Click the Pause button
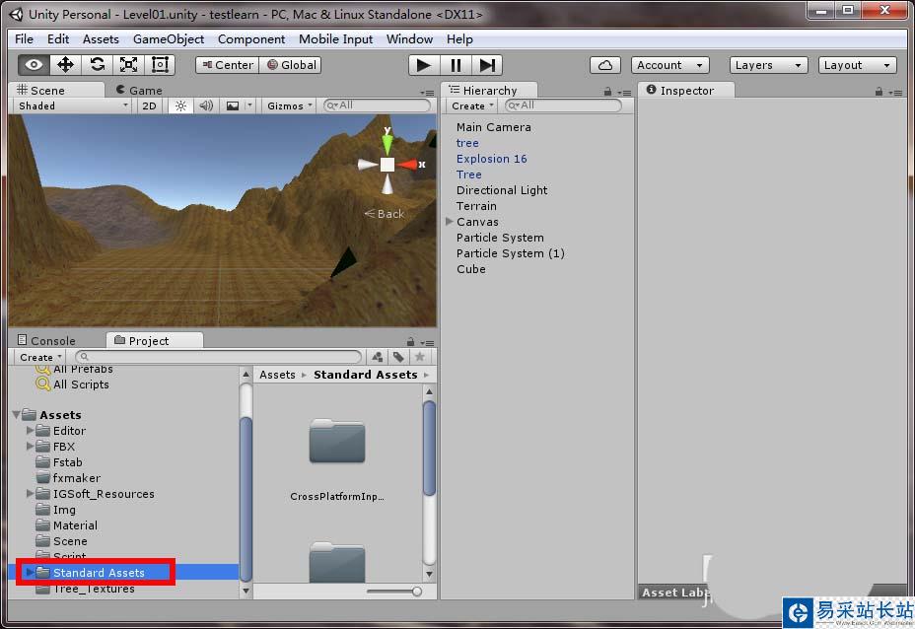Viewport: 915px width, 629px height. pyautogui.click(x=456, y=65)
